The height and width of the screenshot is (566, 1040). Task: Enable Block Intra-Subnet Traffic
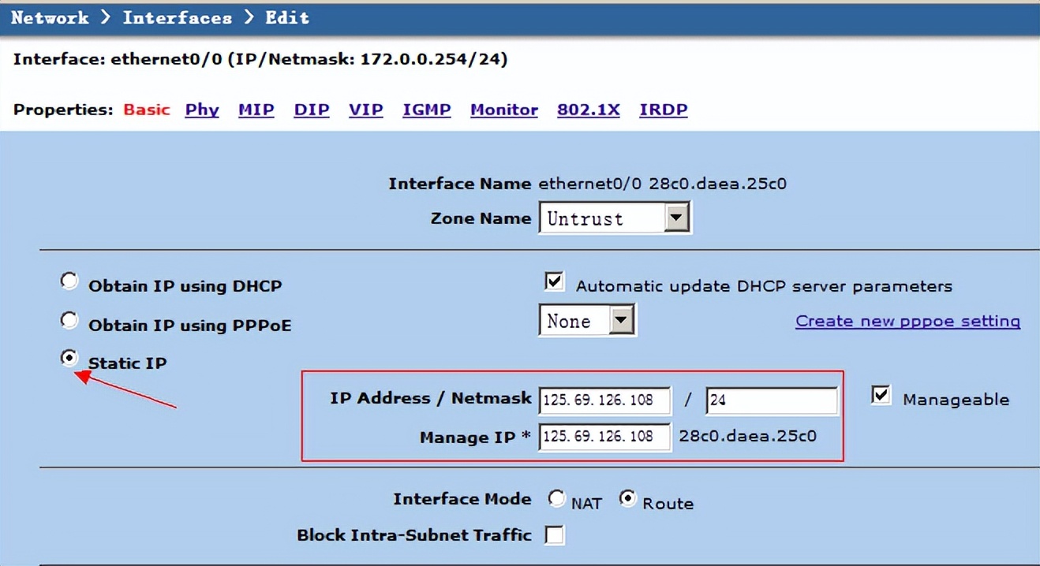click(x=555, y=534)
